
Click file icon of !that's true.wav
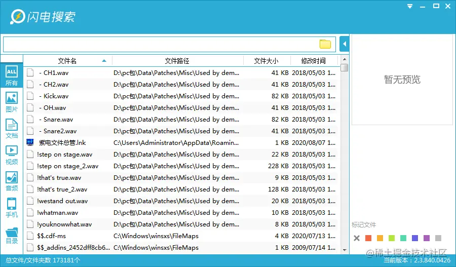tap(30, 178)
